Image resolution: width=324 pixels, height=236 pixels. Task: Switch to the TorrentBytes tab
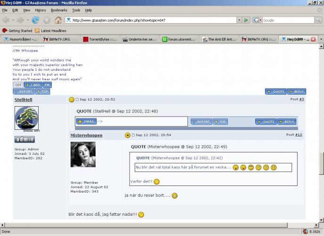pyautogui.click(x=100, y=39)
